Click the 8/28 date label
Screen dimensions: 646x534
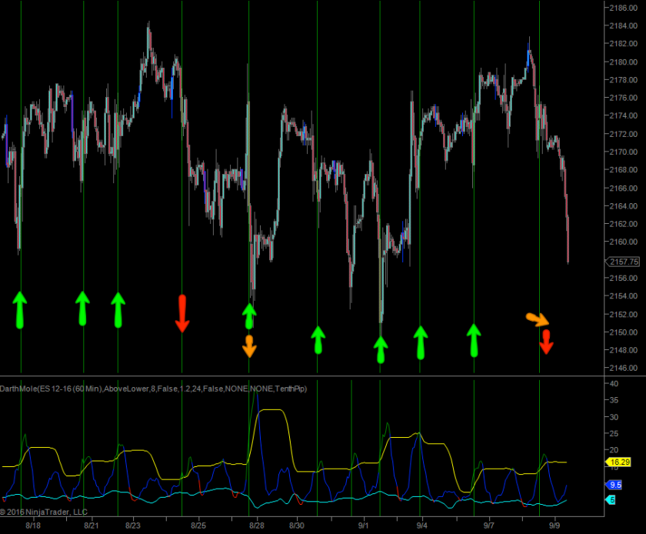tap(257, 526)
